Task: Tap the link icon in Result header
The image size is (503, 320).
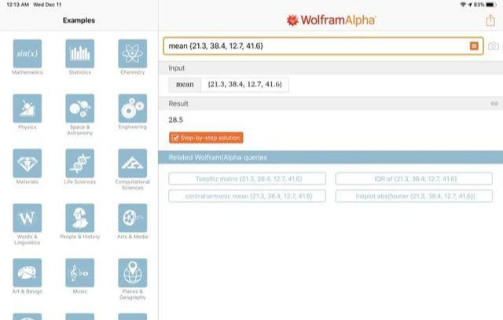Action: tap(494, 103)
